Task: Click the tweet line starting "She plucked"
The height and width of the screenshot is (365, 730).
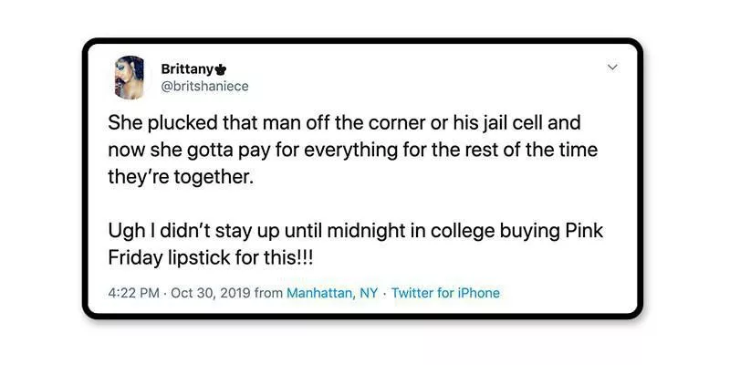Action: coord(344,122)
